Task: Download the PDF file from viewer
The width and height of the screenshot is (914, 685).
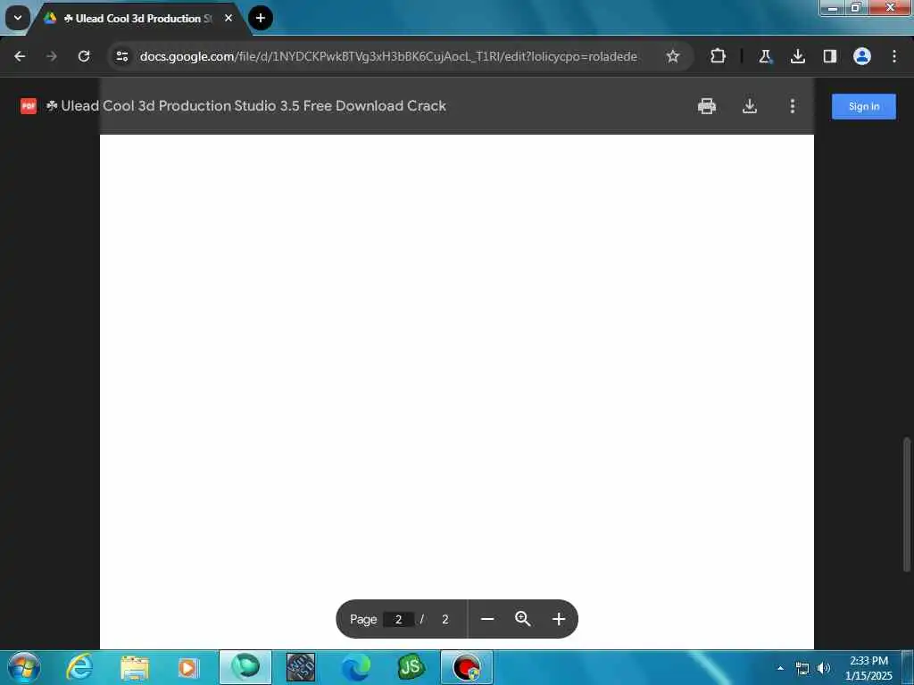Action: click(x=750, y=106)
